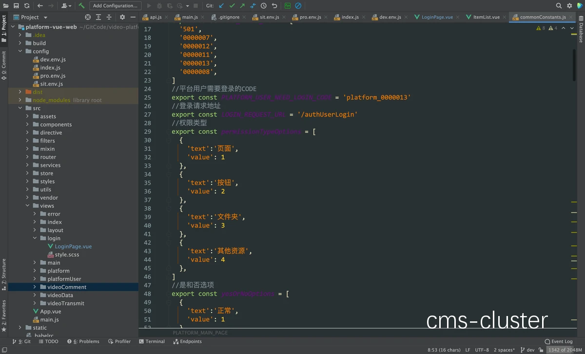The width and height of the screenshot is (585, 354).
Task: Click the warnings count indicator showing 8
Action: pos(541,28)
